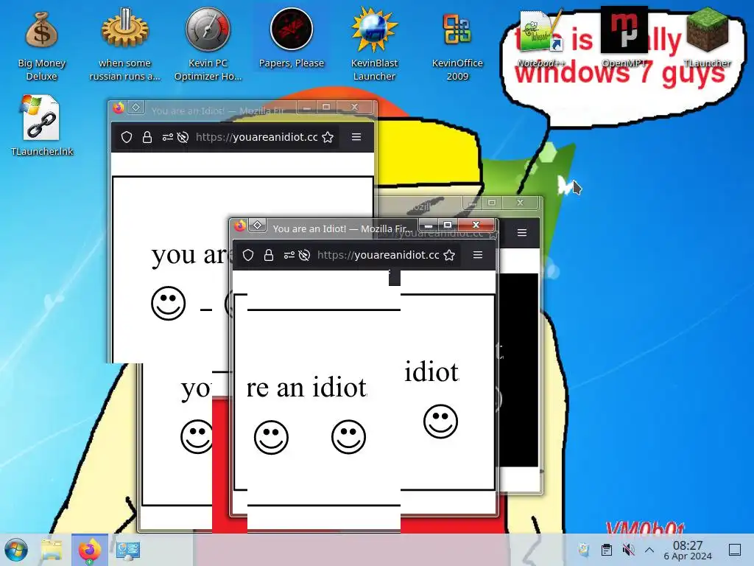Close the right-back Firefox window

tap(521, 203)
